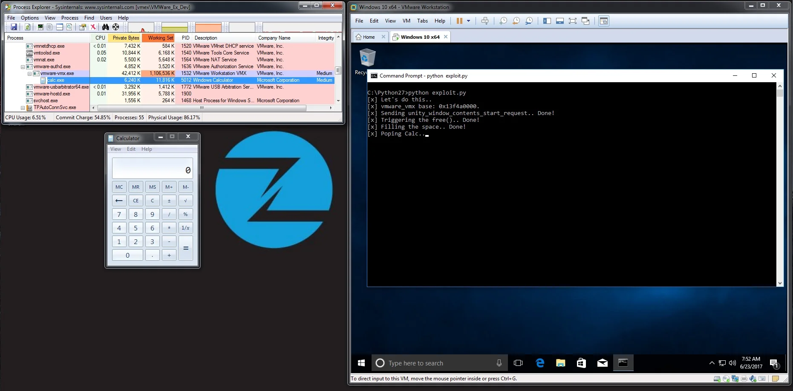Open the Manage Snapshots wrench clock icon
Viewport: 793px width, 391px height.
pos(529,21)
